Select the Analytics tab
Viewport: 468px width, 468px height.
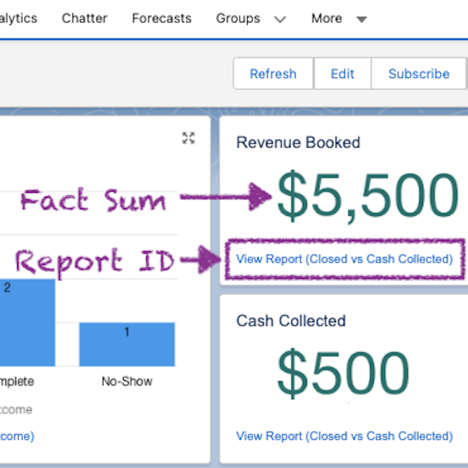click(x=18, y=18)
